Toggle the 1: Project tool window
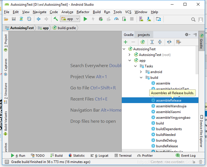This screenshot has width=207, height=167. (6, 43)
